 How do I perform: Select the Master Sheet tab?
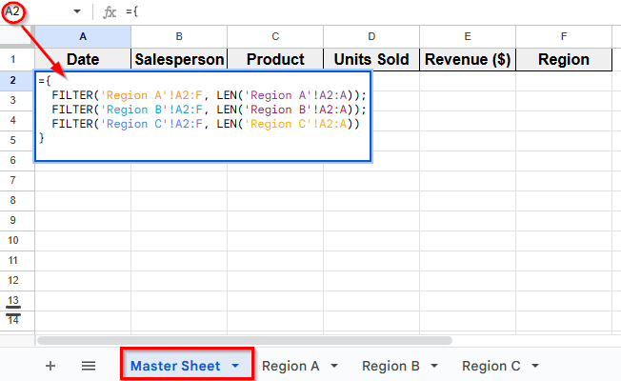pyautogui.click(x=175, y=366)
